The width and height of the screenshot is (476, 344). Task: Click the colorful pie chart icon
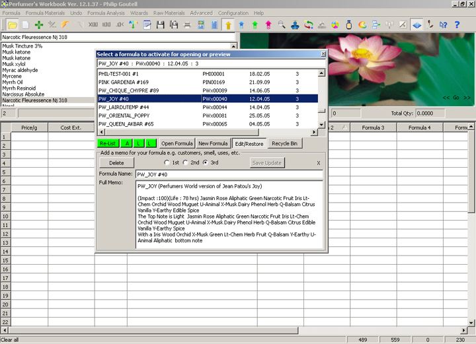click(x=335, y=25)
